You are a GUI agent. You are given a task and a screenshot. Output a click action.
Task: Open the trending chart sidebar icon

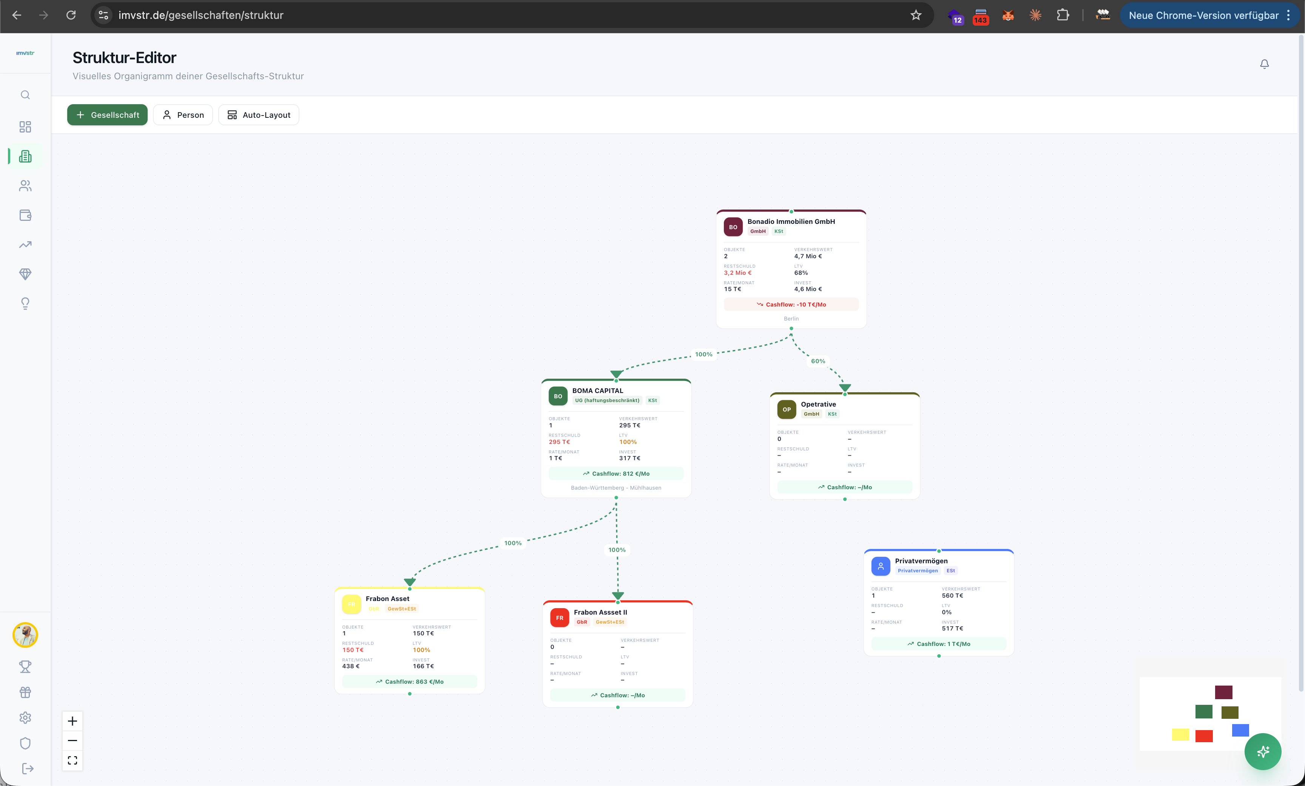pyautogui.click(x=25, y=245)
